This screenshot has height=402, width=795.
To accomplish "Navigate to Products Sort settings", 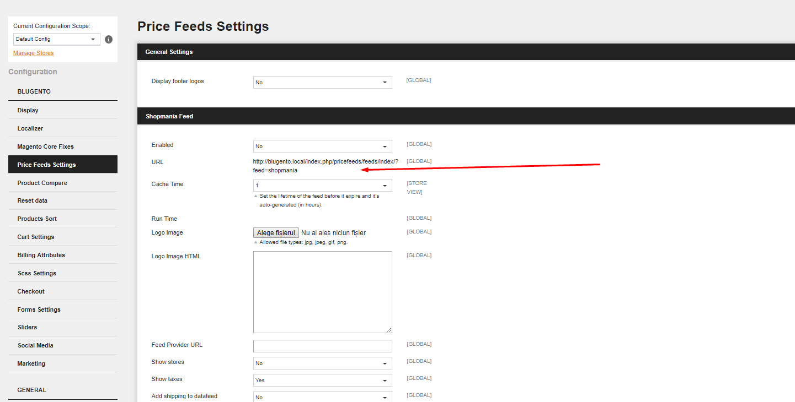I will [x=63, y=219].
